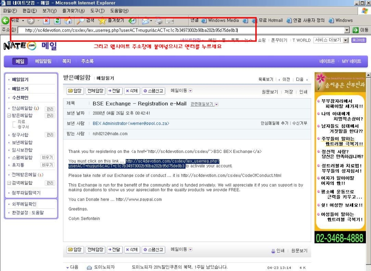Open the 네이트온 link
Screen dimensions: 371x271
(327, 61)
